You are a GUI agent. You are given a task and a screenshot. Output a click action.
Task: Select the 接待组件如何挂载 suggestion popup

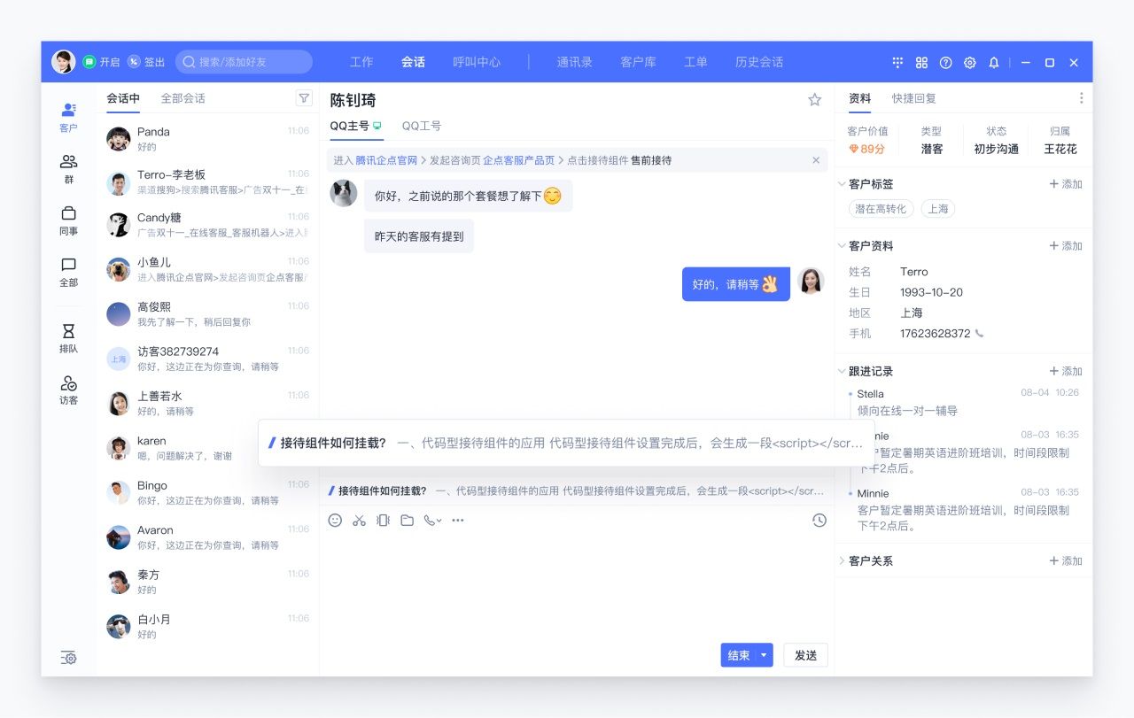coord(566,443)
